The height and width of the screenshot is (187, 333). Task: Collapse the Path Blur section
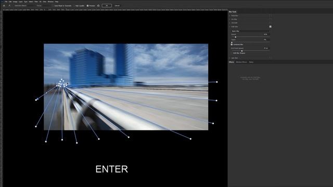point(229,26)
